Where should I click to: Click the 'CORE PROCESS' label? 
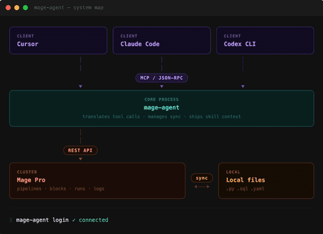[x=161, y=99]
